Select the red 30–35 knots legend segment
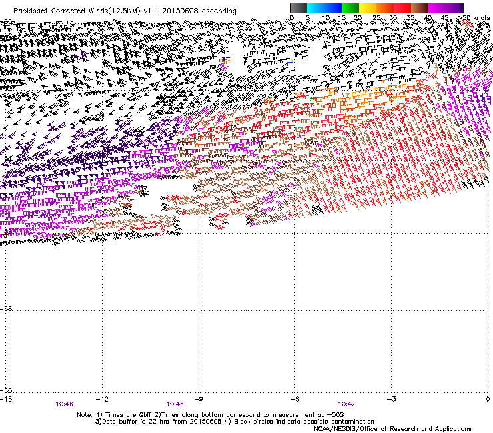This screenshot has height=433, width=493. point(402,8)
